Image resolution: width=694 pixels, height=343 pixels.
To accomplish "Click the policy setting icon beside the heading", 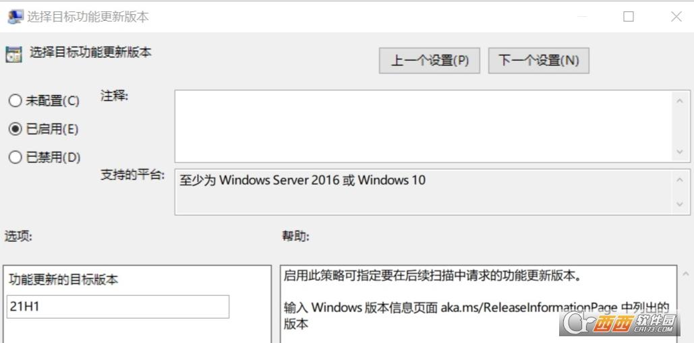I will [13, 55].
